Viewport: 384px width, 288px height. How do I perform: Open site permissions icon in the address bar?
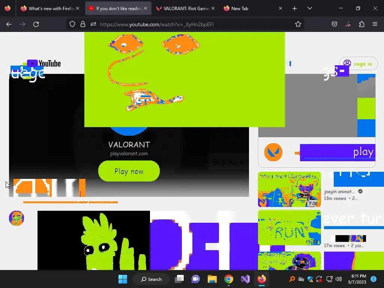click(93, 24)
